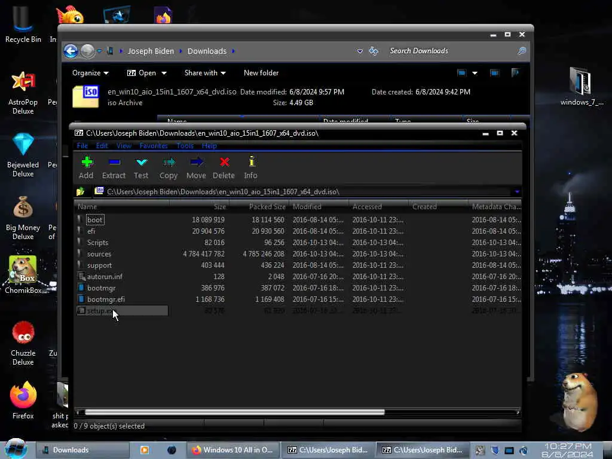
Task: Refresh the Downloads Explorer window
Action: point(374,51)
